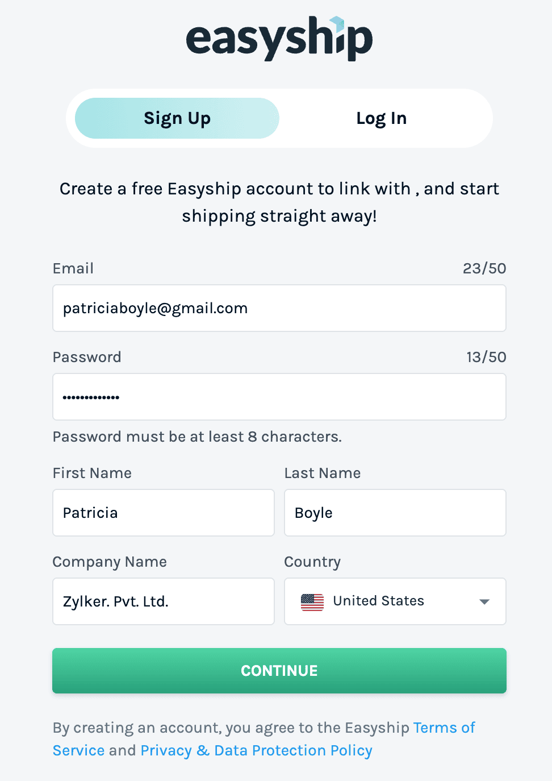The width and height of the screenshot is (552, 781).
Task: Select the Sign Up tab
Action: click(177, 118)
